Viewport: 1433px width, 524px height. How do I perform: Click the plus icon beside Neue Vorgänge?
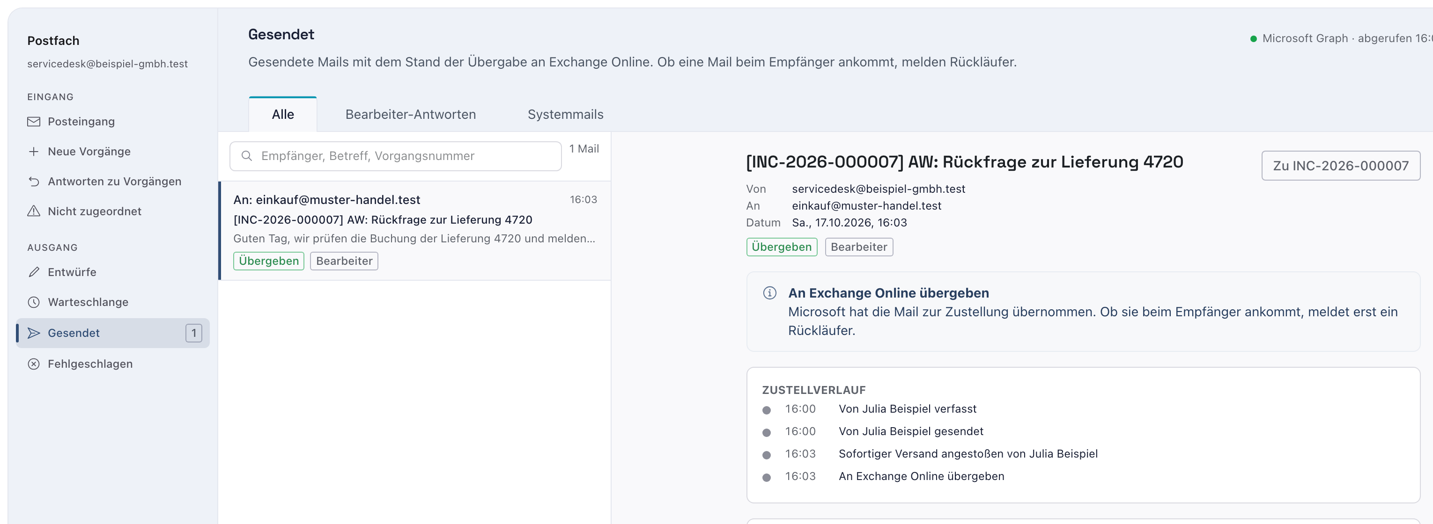click(x=34, y=152)
